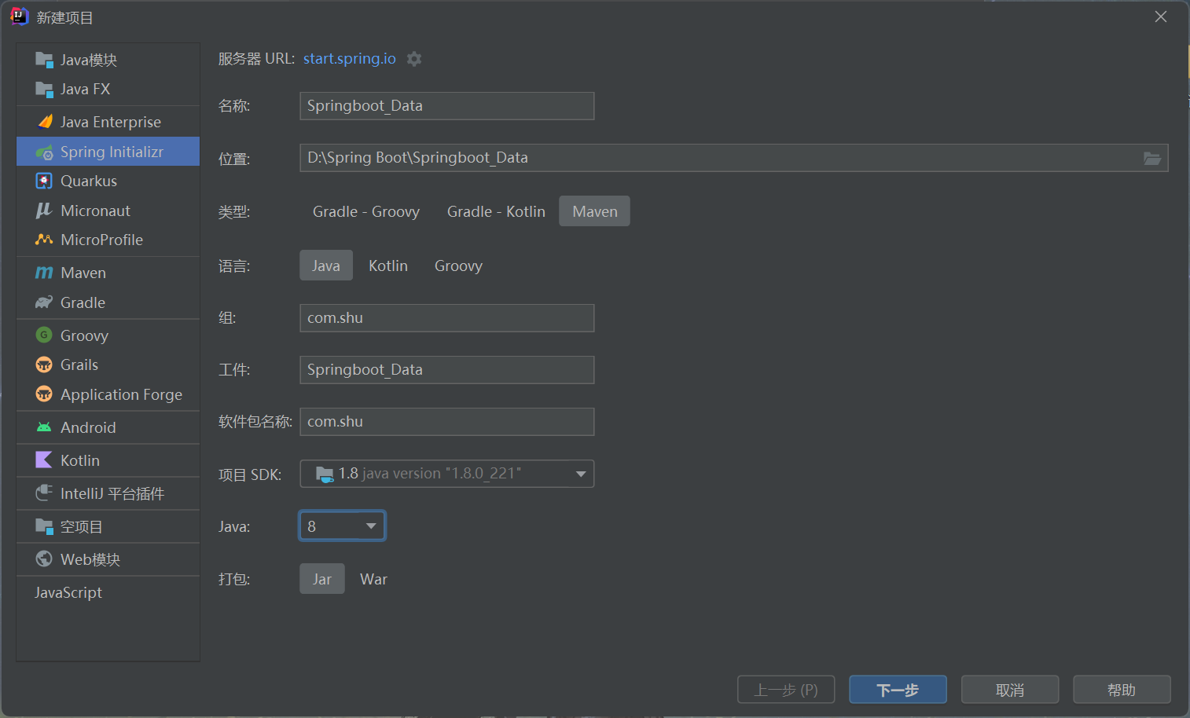Choose Java as the language
1190x718 pixels.
tap(326, 266)
